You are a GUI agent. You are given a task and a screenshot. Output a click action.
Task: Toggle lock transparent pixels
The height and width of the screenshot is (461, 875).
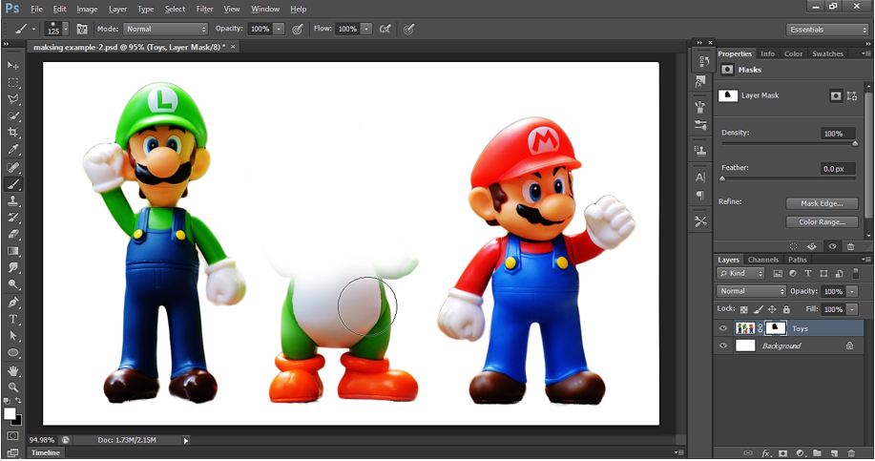744,309
